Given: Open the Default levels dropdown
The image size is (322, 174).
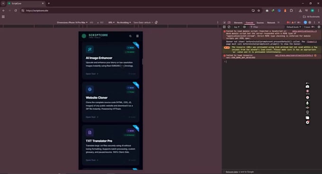Looking at the screenshot, I should [294, 27].
